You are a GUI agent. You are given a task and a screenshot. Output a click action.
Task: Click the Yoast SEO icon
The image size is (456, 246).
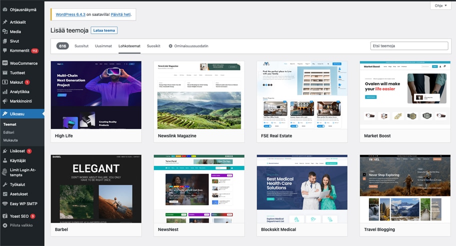(x=5, y=216)
